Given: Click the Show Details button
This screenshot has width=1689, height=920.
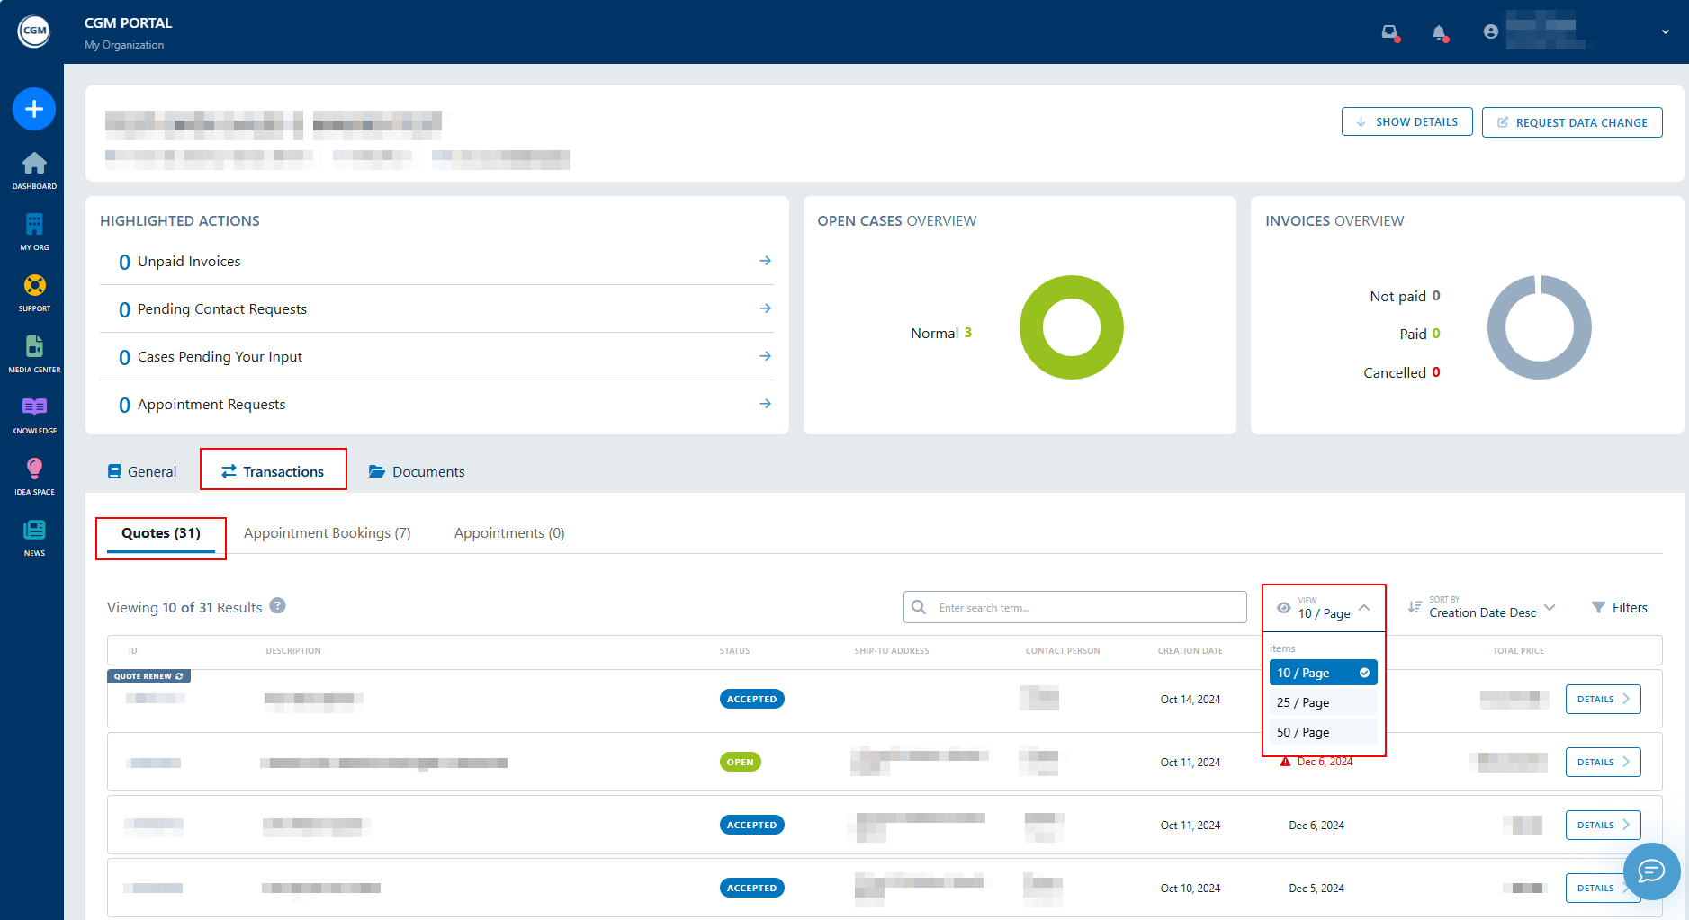Looking at the screenshot, I should 1406,121.
